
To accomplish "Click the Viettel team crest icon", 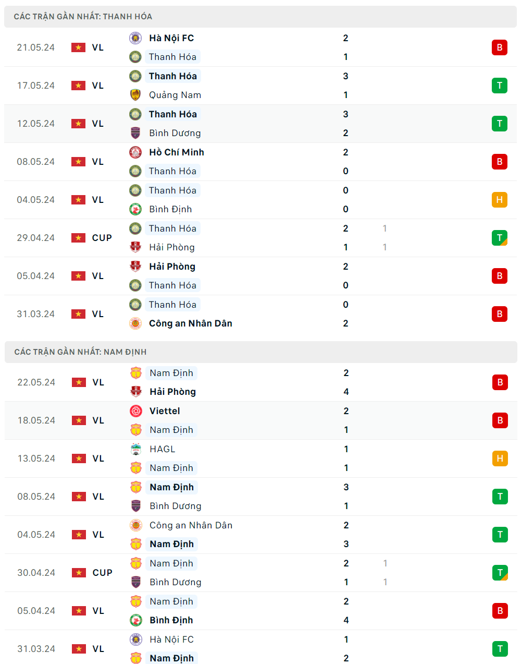I will pyautogui.click(x=136, y=411).
